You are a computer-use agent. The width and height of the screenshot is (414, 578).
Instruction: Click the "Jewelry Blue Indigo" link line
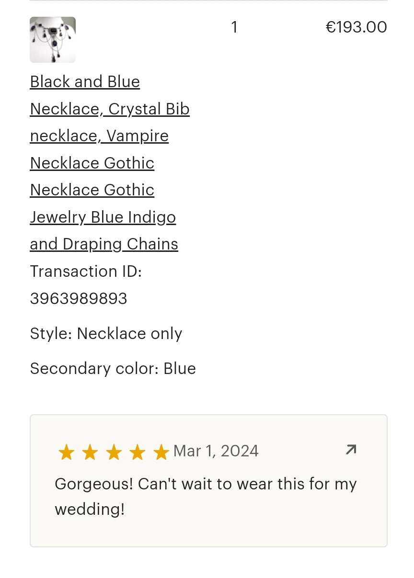click(x=103, y=217)
